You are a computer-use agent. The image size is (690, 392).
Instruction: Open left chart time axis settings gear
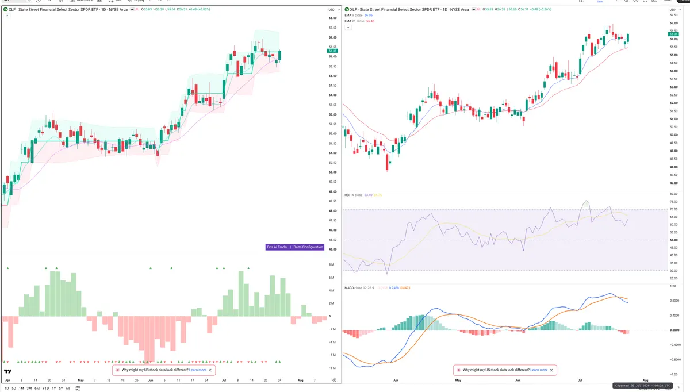(334, 380)
